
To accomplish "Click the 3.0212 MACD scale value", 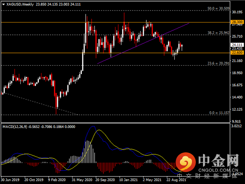I will pyautogui.click(x=237, y=126).
